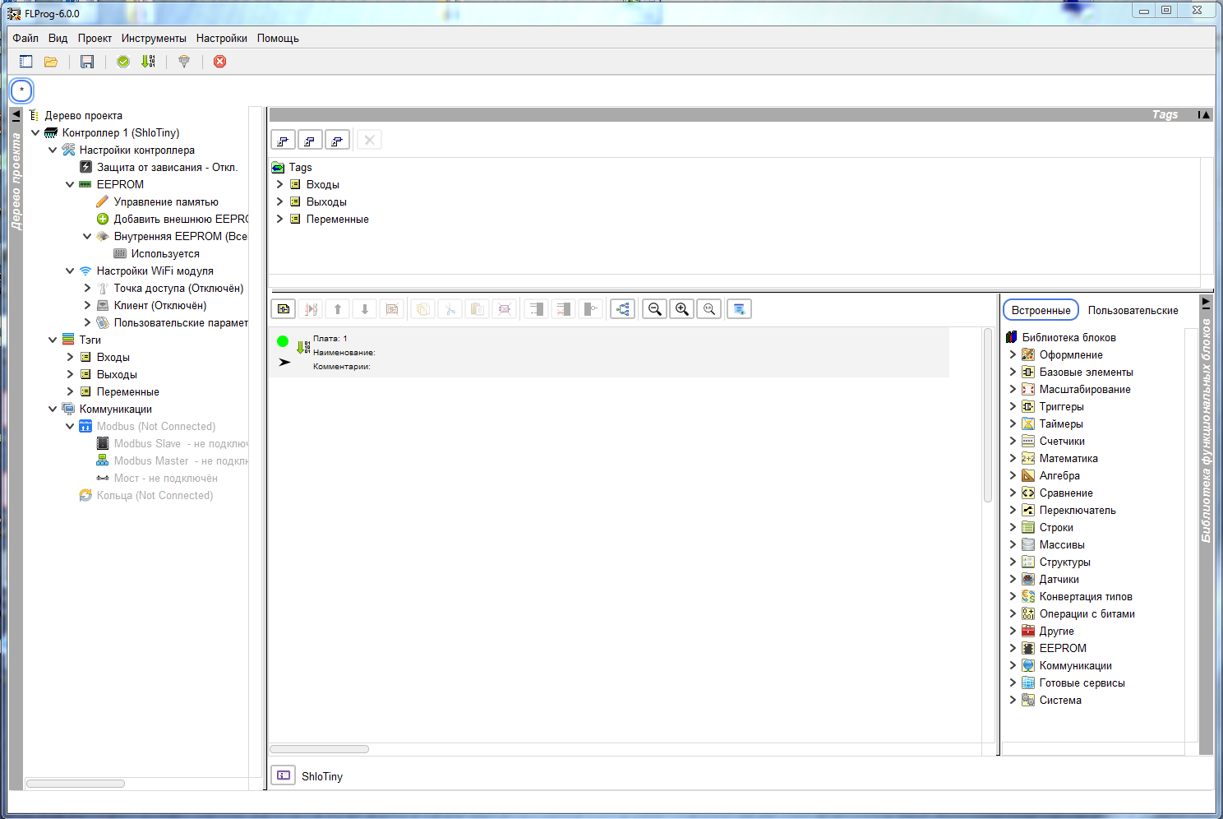Select Коммуникации in block library
Screen dimensions: 1223x819
click(1075, 665)
